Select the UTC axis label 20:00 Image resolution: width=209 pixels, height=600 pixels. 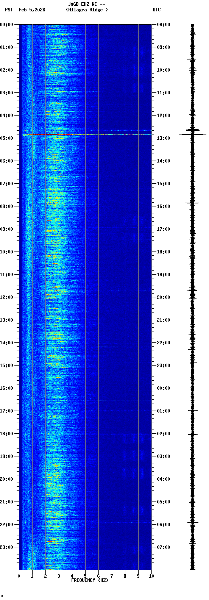pyautogui.click(x=164, y=297)
